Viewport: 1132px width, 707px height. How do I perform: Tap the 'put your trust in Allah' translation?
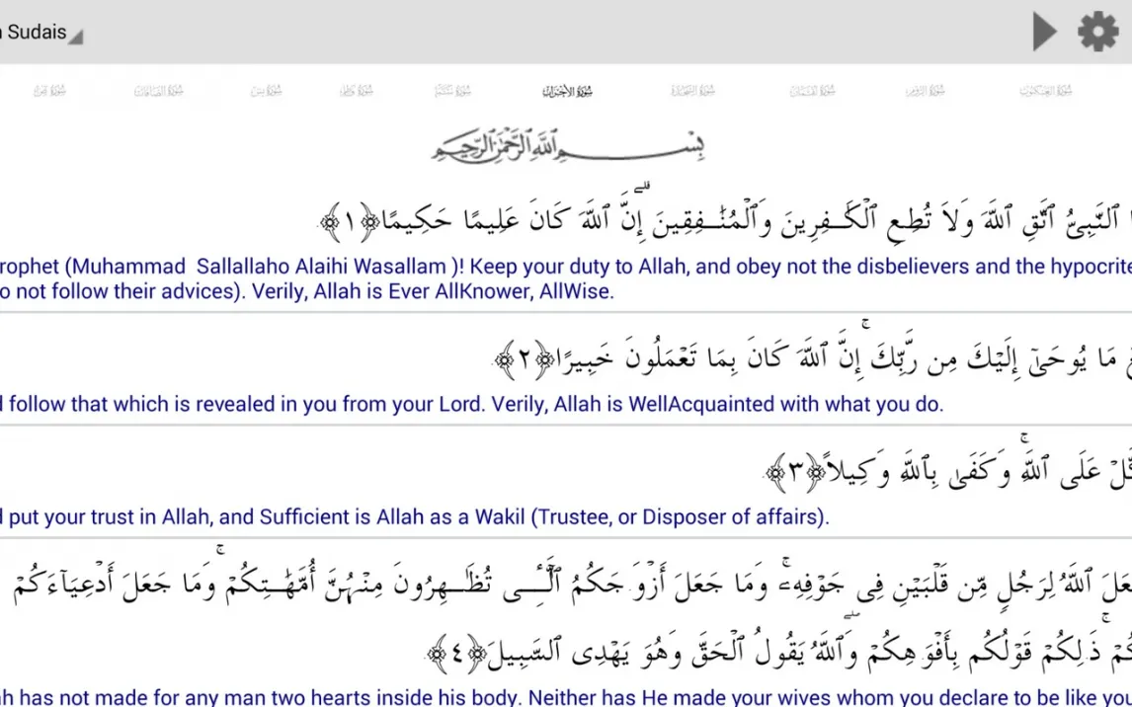(x=415, y=516)
